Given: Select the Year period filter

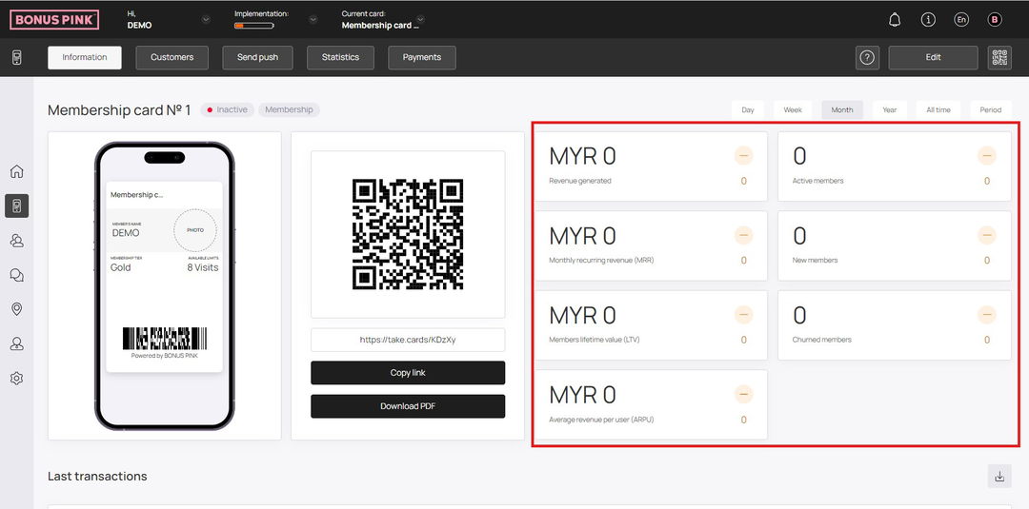Looking at the screenshot, I should coord(890,110).
